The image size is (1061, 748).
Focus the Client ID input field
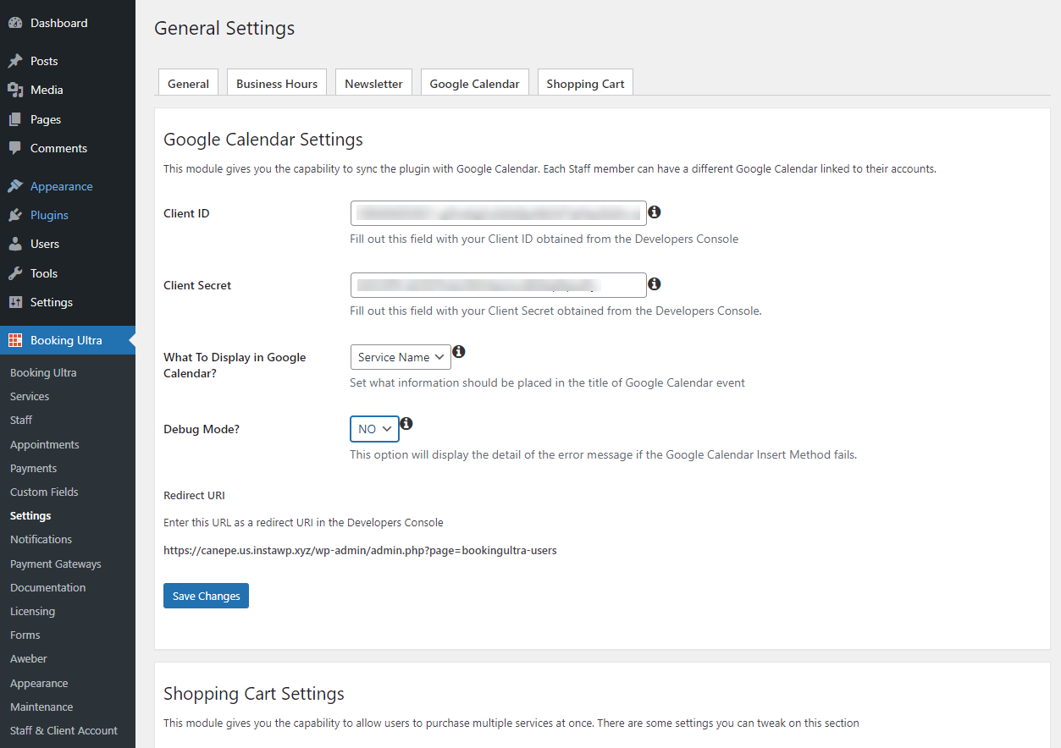498,213
